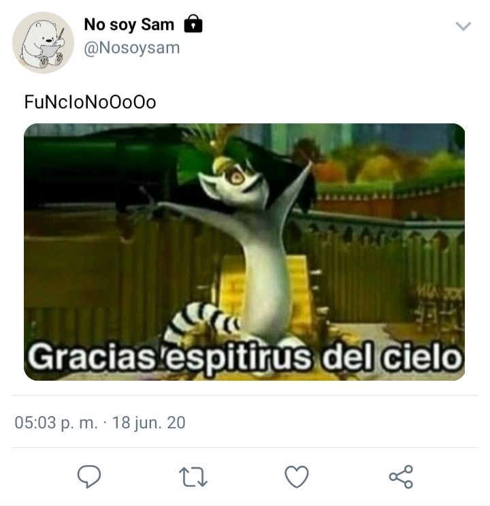
Task: Click the 05:03 p. m. timestamp
Action: point(56,422)
